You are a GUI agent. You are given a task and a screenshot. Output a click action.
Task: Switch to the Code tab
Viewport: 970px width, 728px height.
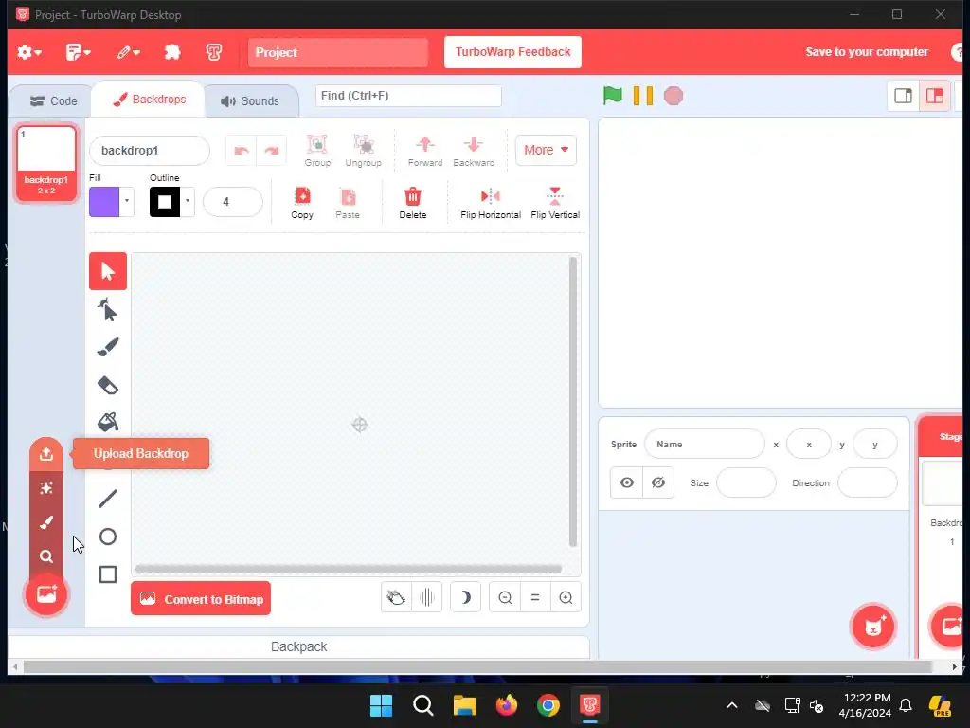coord(54,100)
